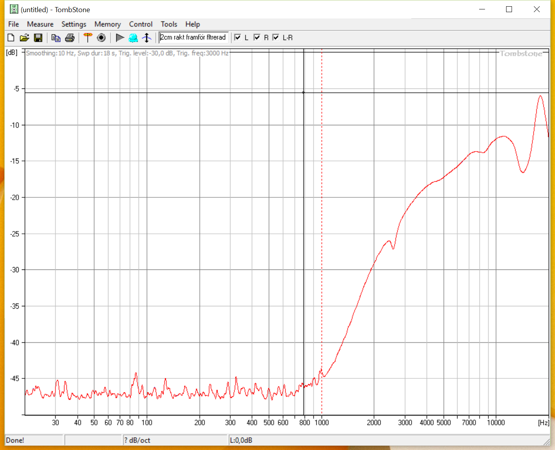This screenshot has width=555, height=450.
Task: Click the 'Done!' status bar text
Action: tap(15, 440)
